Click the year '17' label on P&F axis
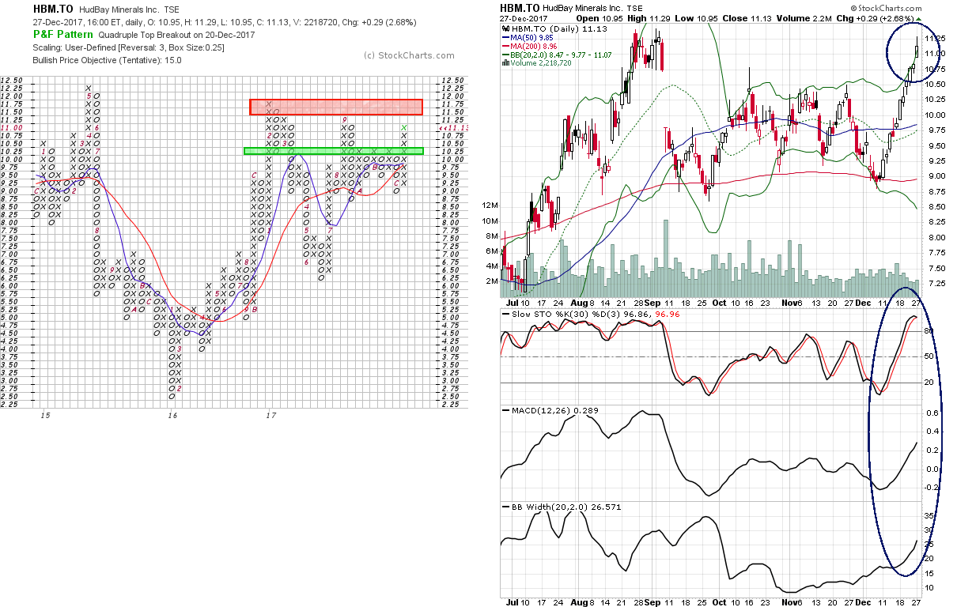This screenshot has height=607, width=957. click(270, 415)
